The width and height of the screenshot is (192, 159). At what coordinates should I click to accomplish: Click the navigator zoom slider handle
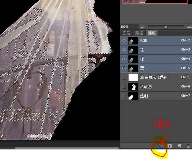point(166,27)
